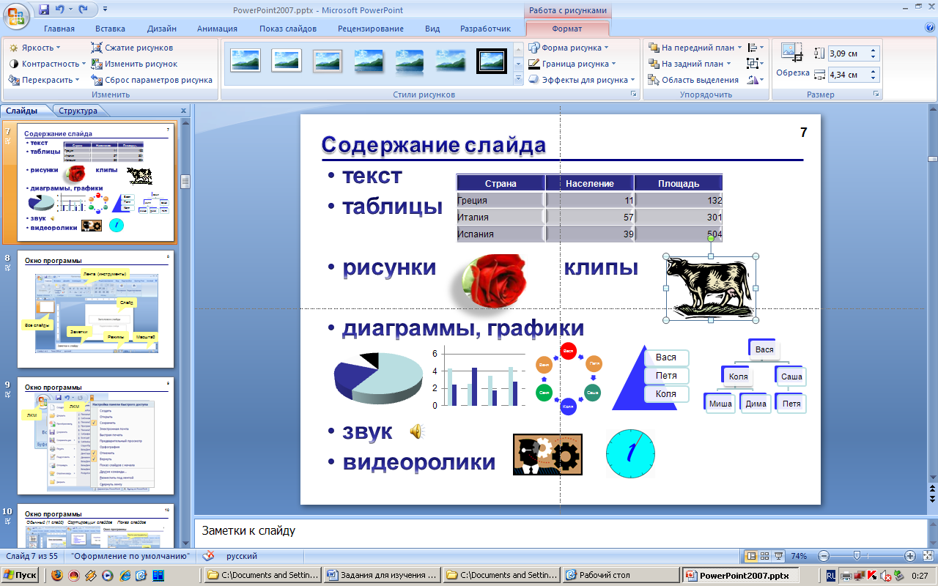Open PowerPoint Help question mark icon
Viewport: 938px width, 586px height.
pyautogui.click(x=930, y=28)
